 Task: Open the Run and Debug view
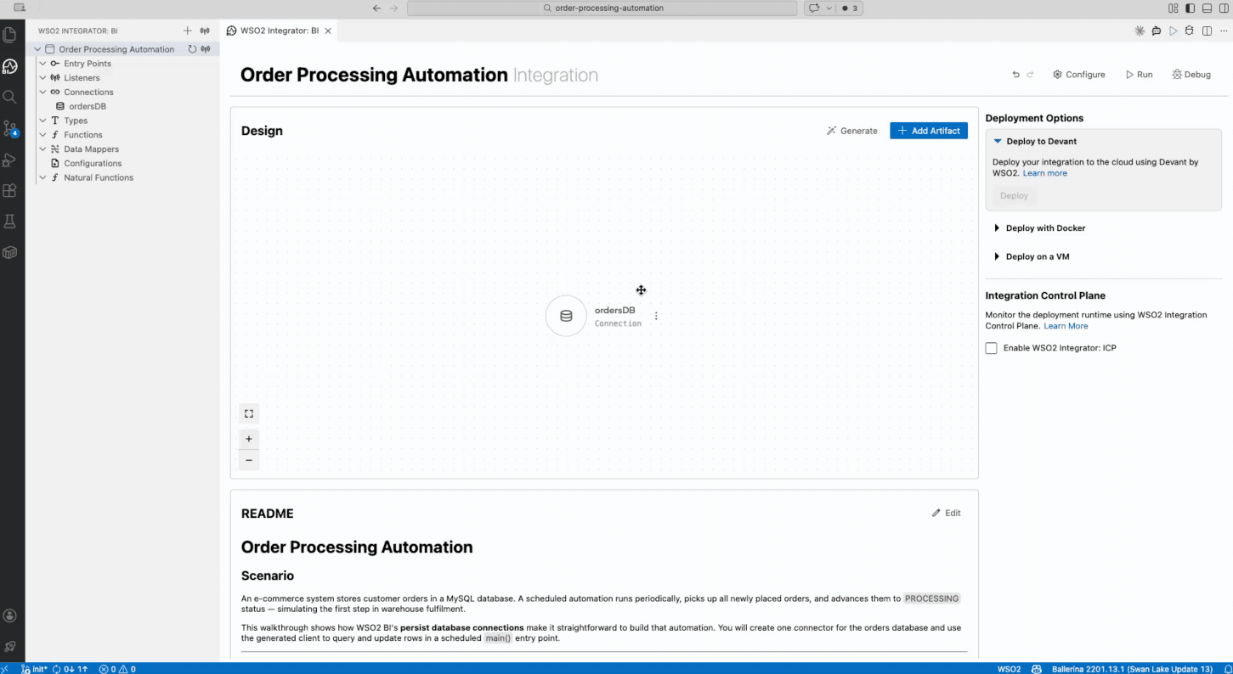pos(10,160)
